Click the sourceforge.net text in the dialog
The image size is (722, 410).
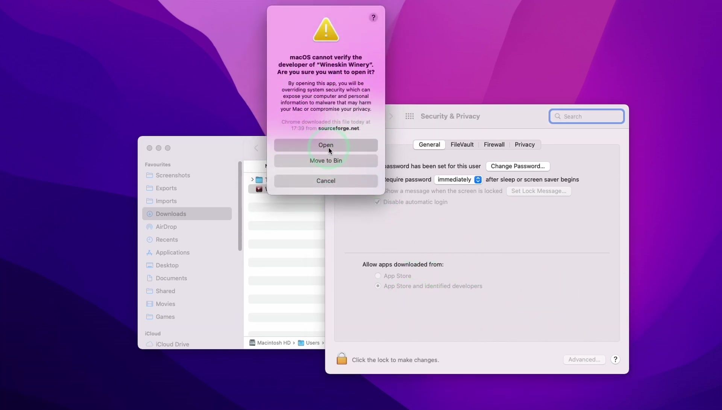click(338, 128)
